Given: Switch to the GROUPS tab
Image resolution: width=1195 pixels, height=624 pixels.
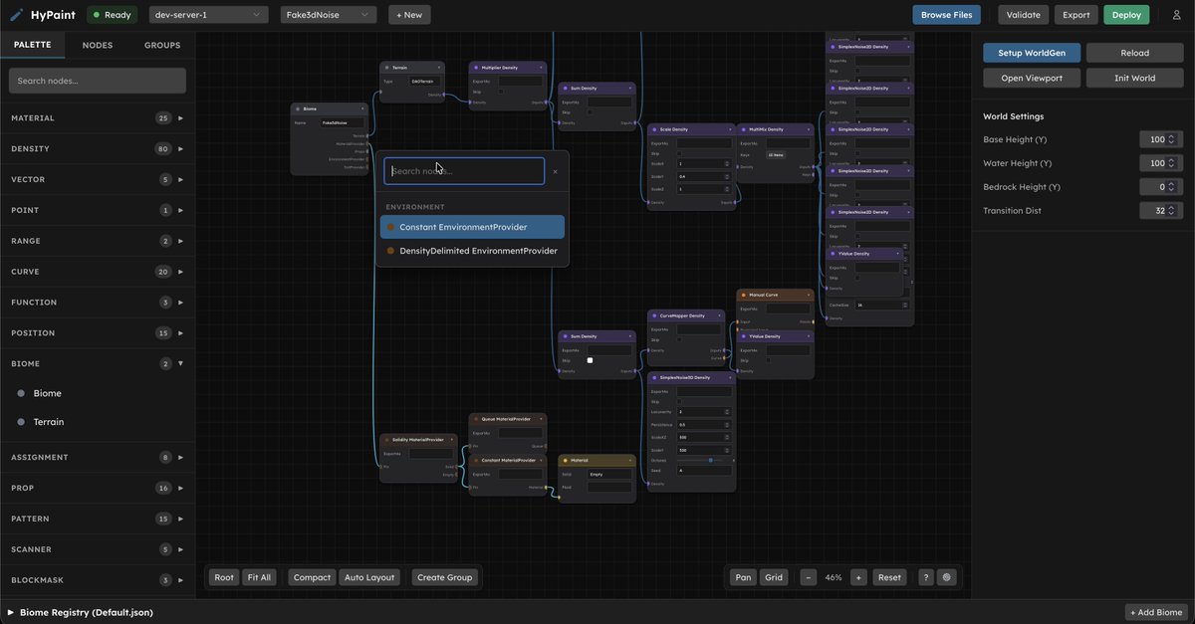Looking at the screenshot, I should tap(162, 45).
